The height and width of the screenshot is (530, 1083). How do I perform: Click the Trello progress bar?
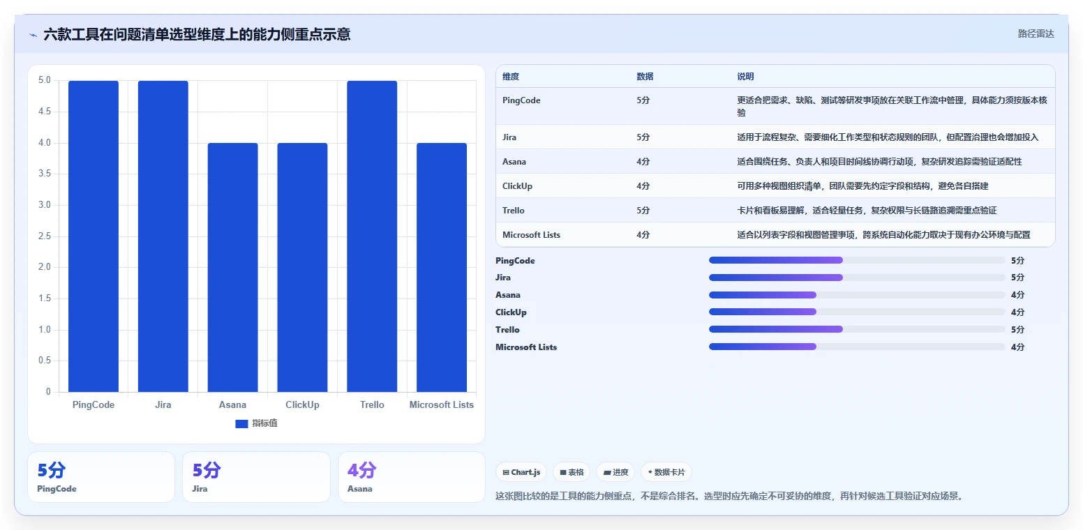(x=857, y=329)
